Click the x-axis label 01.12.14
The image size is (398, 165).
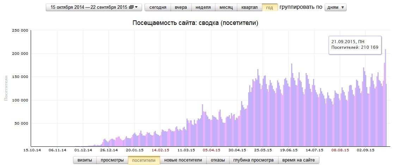pyautogui.click(x=83, y=150)
